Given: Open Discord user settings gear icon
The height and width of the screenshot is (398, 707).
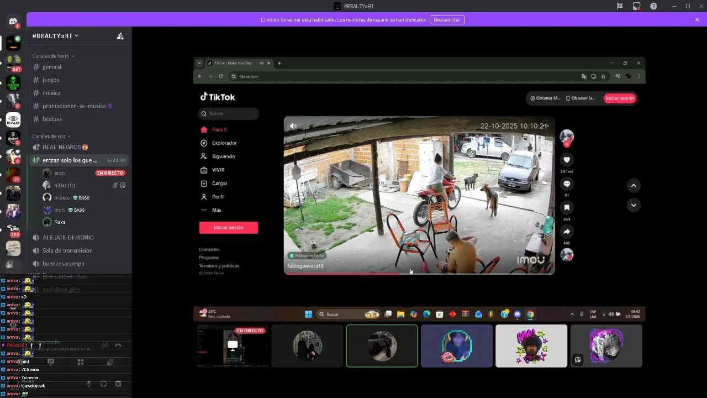Looking at the screenshot, I should [118, 384].
